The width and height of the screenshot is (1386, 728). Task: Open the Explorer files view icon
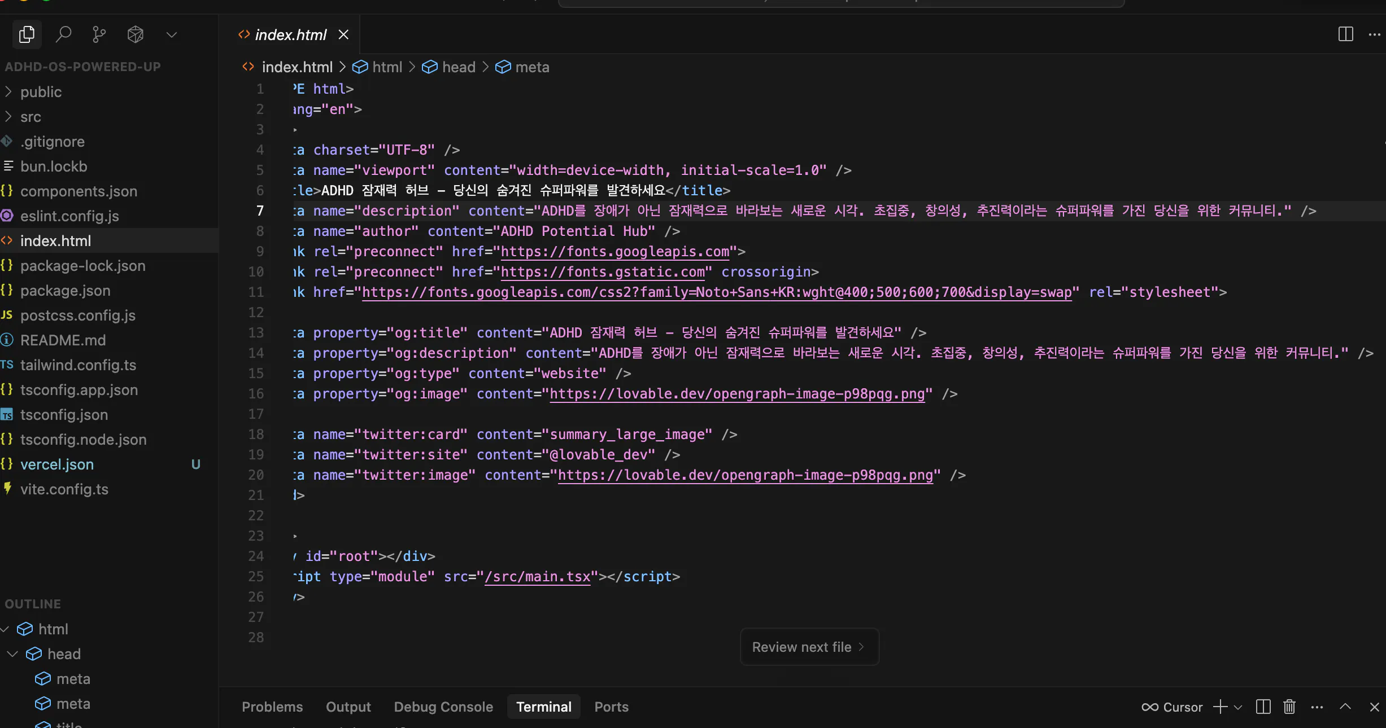[27, 34]
